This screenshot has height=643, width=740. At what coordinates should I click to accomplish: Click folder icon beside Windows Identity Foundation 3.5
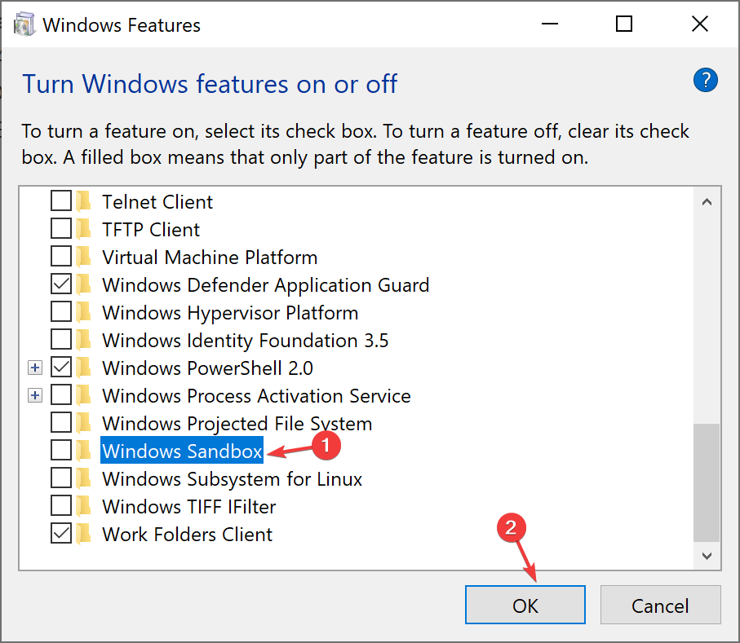click(83, 340)
